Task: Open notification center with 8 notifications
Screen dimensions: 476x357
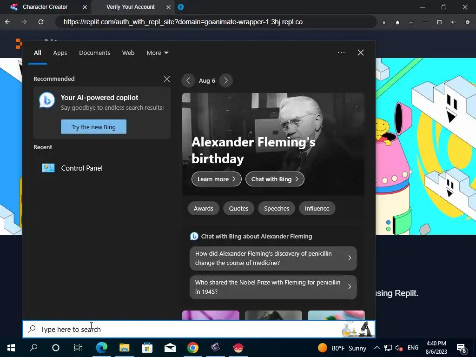Action: point(462,348)
